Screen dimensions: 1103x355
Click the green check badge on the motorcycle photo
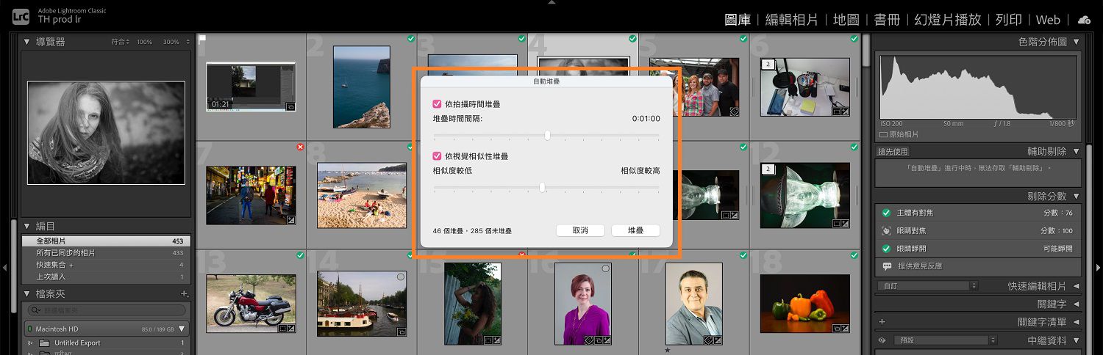[x=300, y=255]
